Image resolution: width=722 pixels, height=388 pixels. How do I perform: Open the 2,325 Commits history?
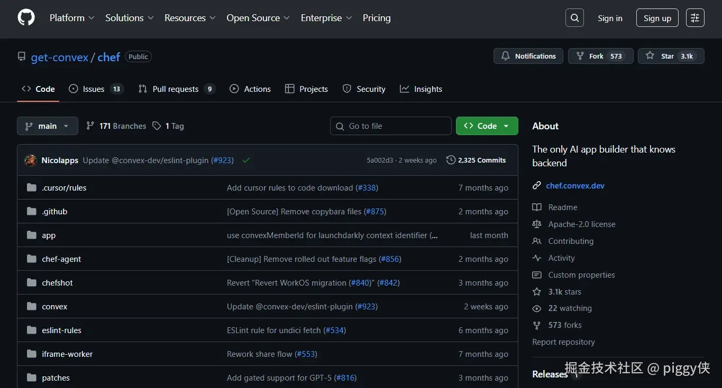476,160
